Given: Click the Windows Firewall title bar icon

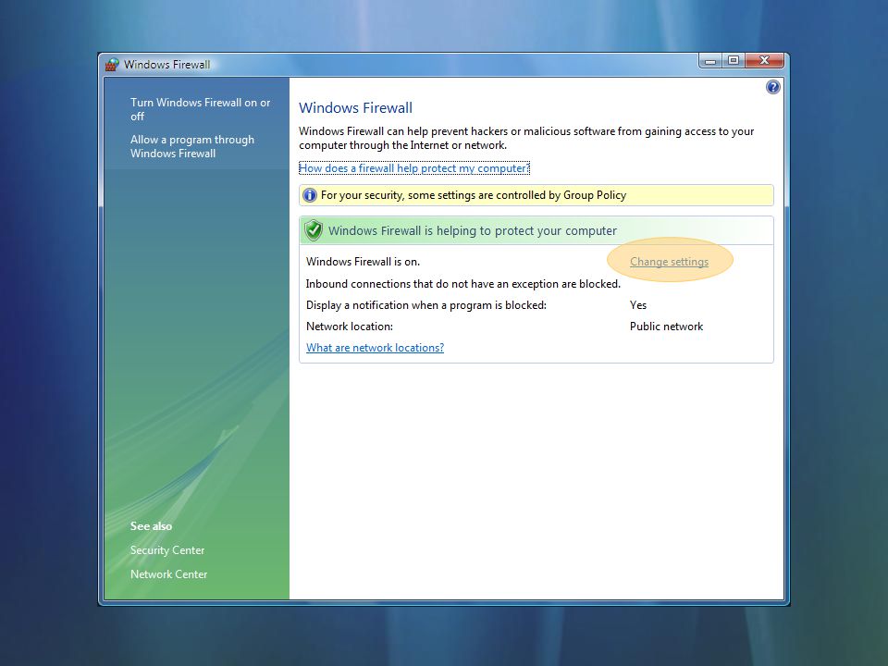Looking at the screenshot, I should [112, 64].
